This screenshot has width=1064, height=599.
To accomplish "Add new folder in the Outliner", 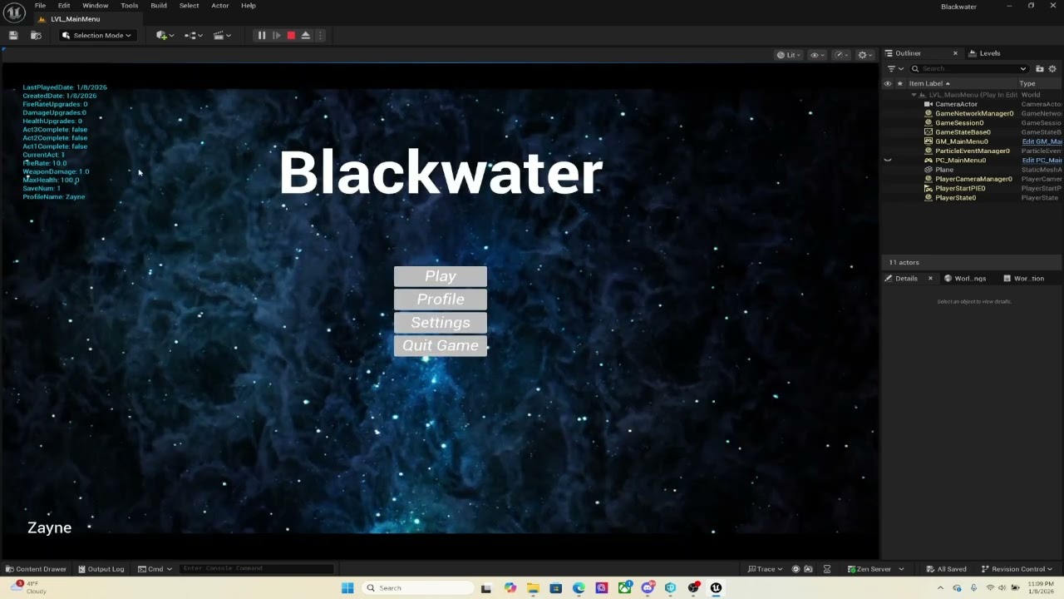I will (1039, 69).
